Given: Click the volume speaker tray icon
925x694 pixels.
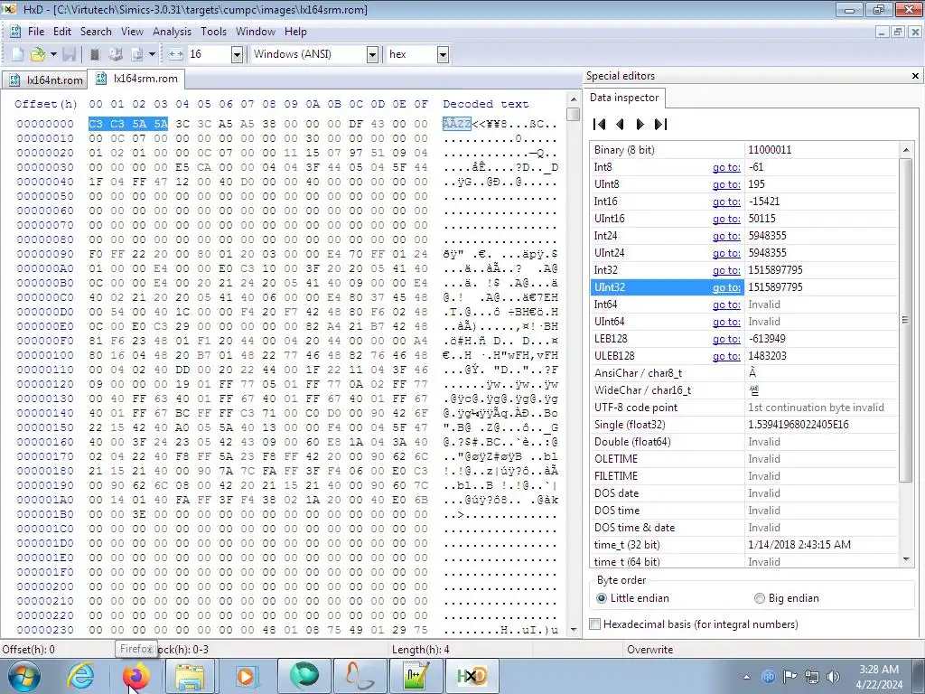Looking at the screenshot, I should tap(833, 676).
